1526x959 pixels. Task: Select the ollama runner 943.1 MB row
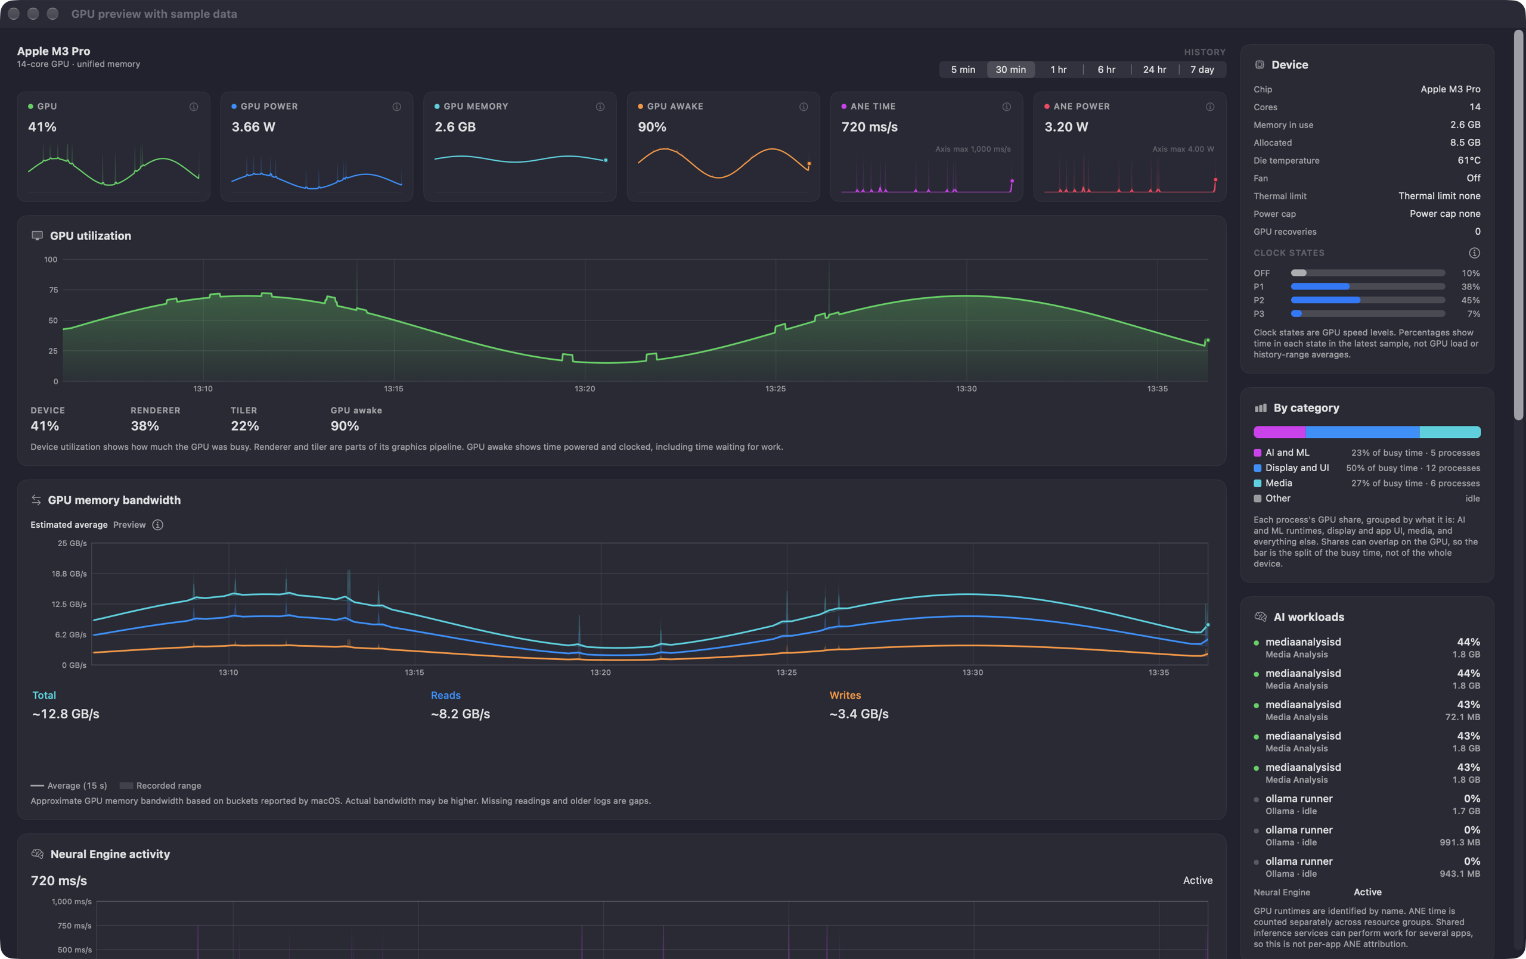pos(1367,867)
